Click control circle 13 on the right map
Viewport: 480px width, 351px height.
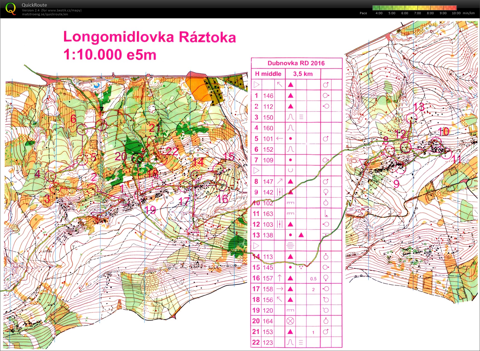point(412,118)
